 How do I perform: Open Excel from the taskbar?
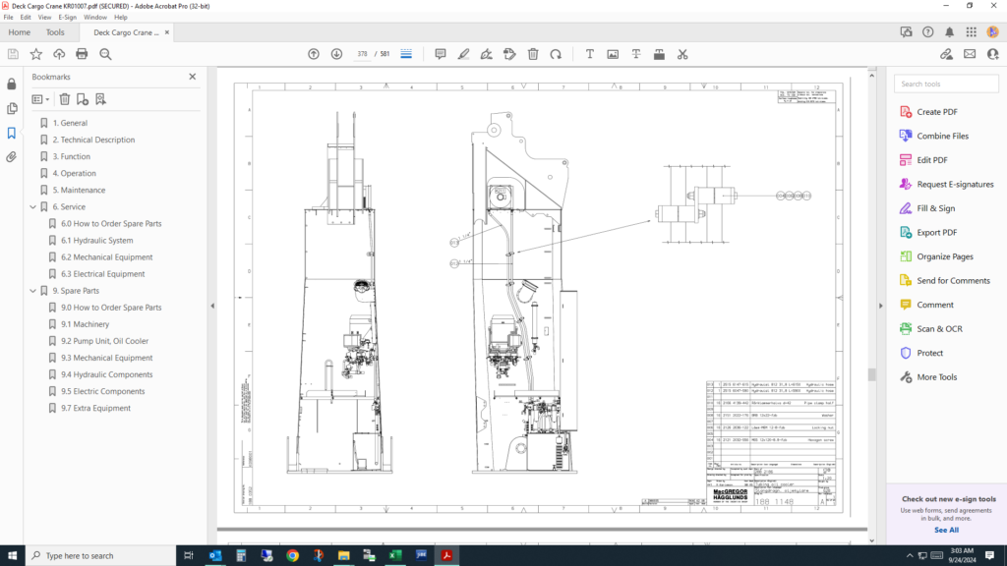pyautogui.click(x=395, y=556)
